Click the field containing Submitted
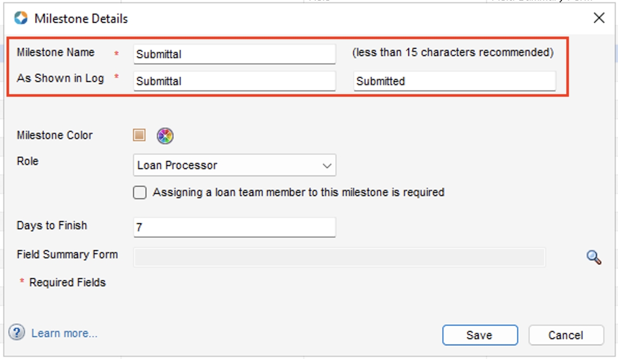Viewport: 618px width, 359px height. point(454,81)
